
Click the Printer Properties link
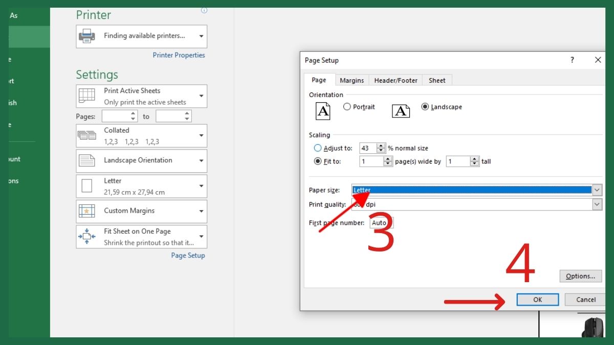pos(179,55)
